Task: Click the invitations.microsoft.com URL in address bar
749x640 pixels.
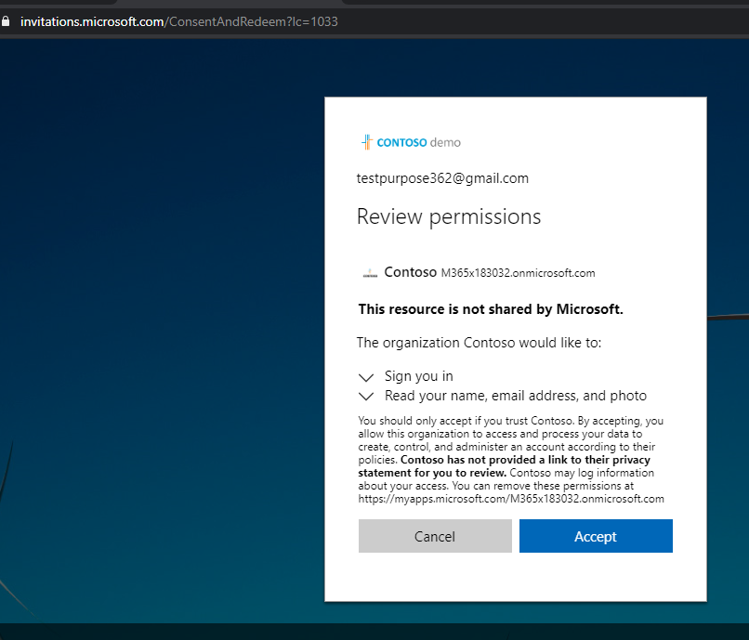Action: click(92, 21)
